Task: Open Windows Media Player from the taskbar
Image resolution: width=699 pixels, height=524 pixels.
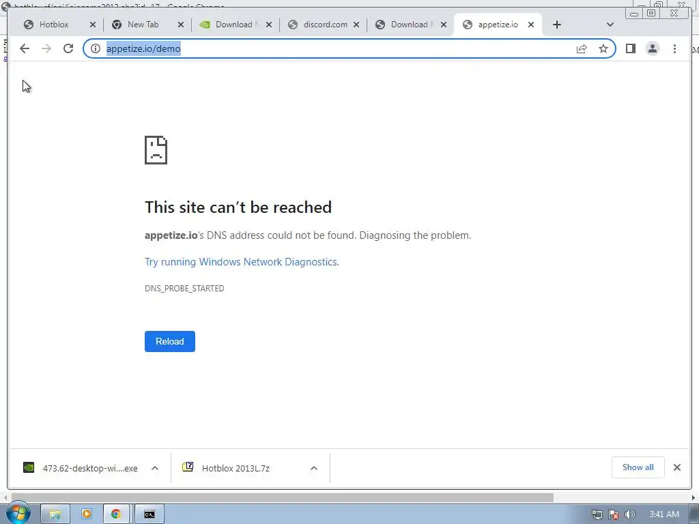Action: [x=87, y=514]
